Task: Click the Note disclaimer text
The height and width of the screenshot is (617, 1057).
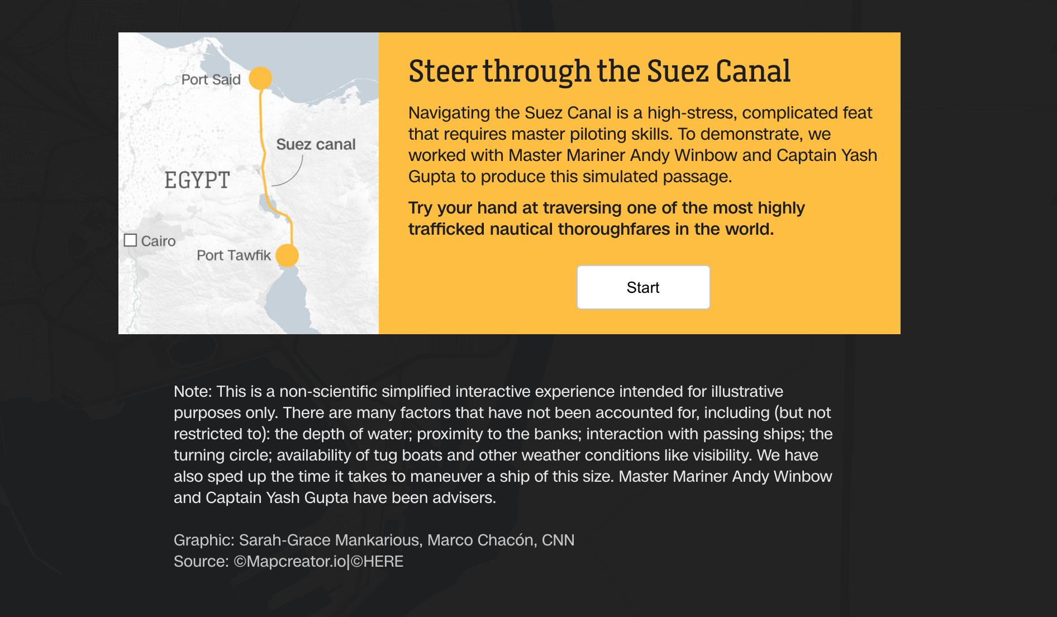Action: click(503, 444)
